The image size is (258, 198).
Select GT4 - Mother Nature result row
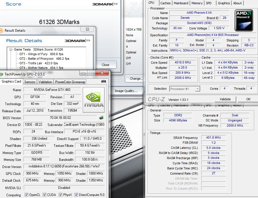pos(41,68)
